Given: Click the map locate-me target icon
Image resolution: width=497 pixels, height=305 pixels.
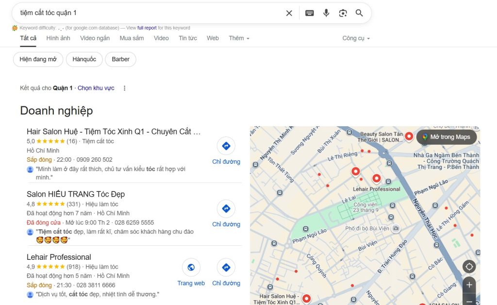Looking at the screenshot, I should [x=469, y=267].
